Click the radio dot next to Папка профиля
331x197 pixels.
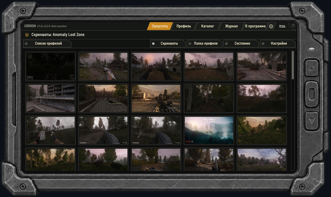[190, 44]
